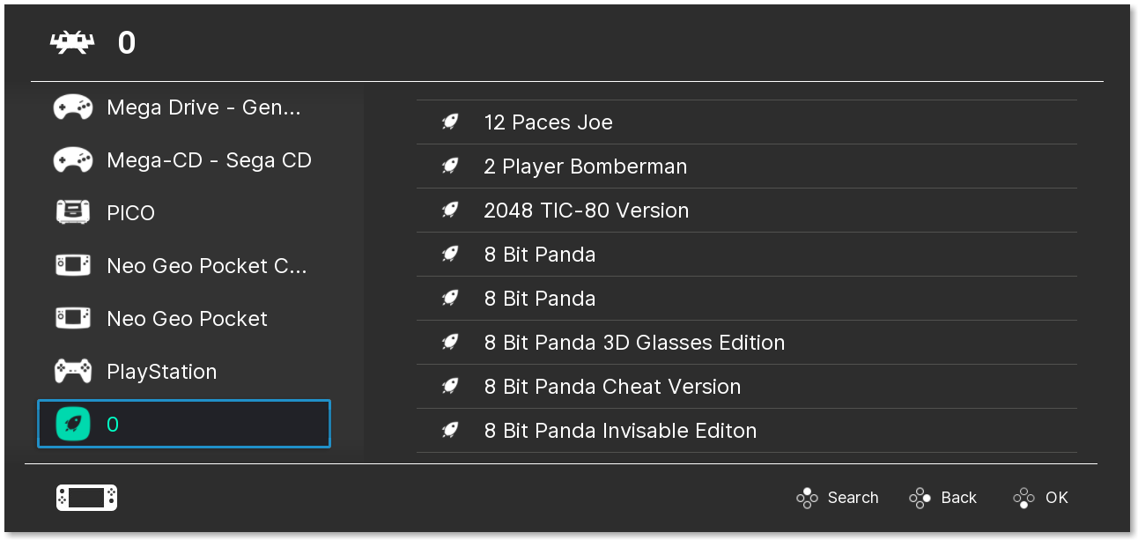
Task: Select the rocket icon next to 12 Paces Joe
Action: tap(450, 122)
